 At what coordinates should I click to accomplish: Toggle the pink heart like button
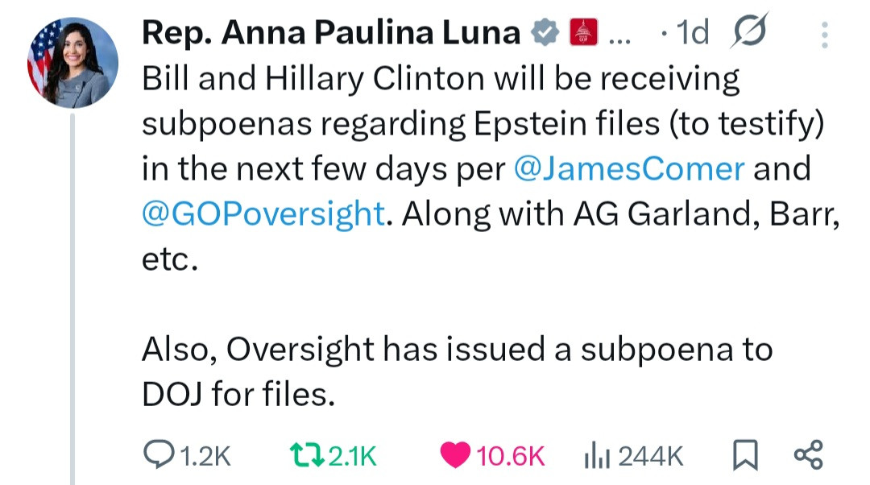coord(456,456)
